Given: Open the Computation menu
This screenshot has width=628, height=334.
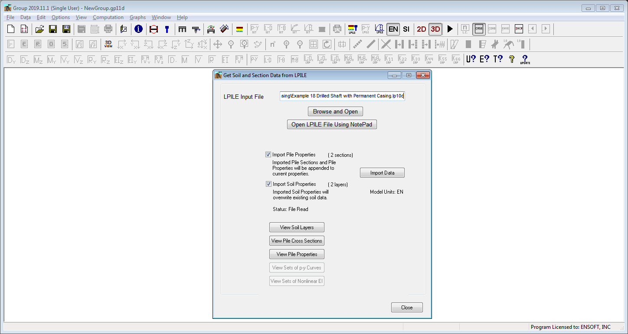Looking at the screenshot, I should tap(108, 17).
